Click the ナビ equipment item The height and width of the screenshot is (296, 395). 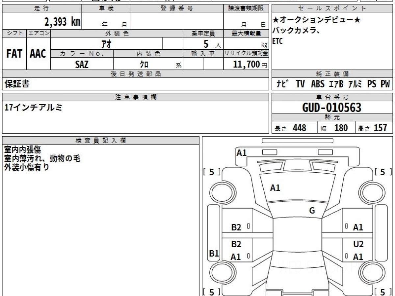point(282,84)
